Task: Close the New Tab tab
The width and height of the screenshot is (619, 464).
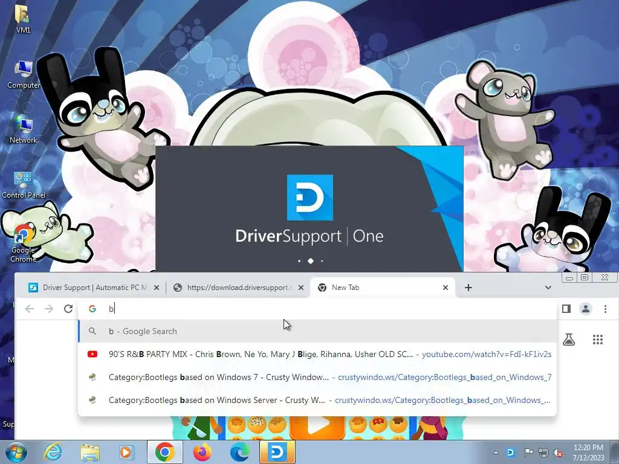Action: coord(446,288)
